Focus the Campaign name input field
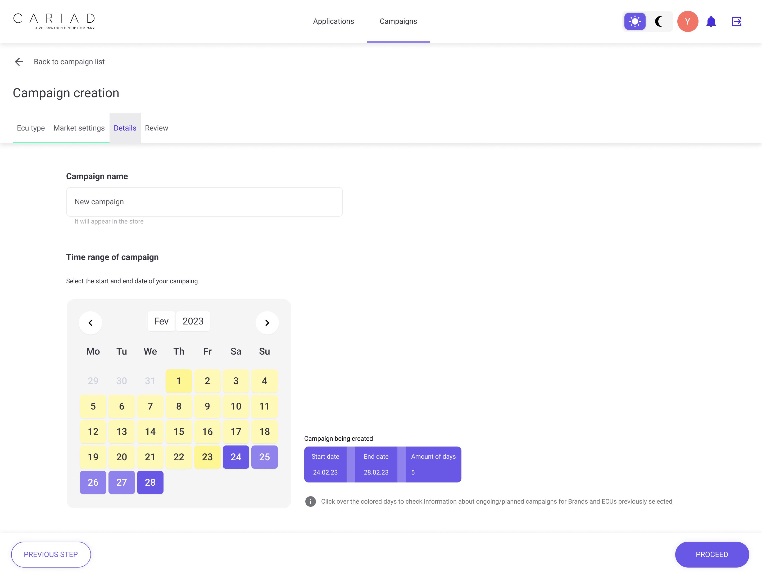This screenshot has width=762, height=576. 204,202
